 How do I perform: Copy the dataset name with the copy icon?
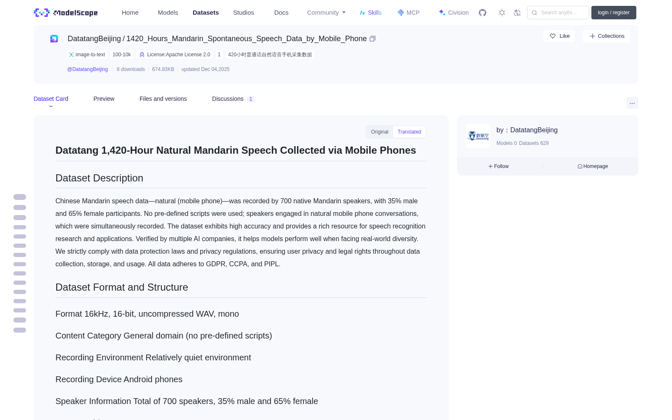[373, 39]
